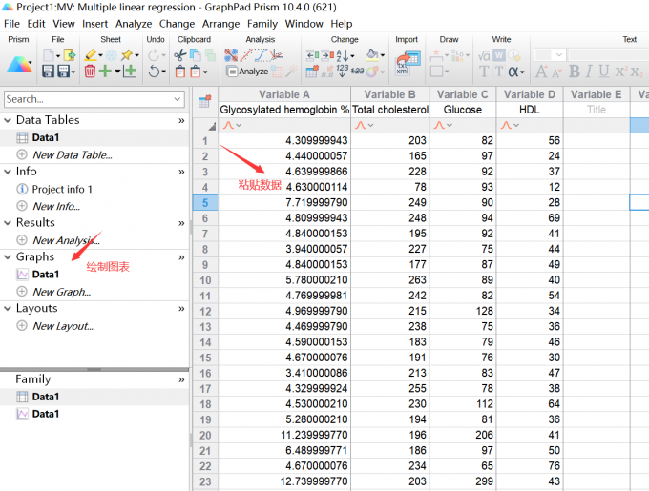Screen dimensions: 649x491
Task: Click the Paste clipboard icon
Action: click(180, 72)
